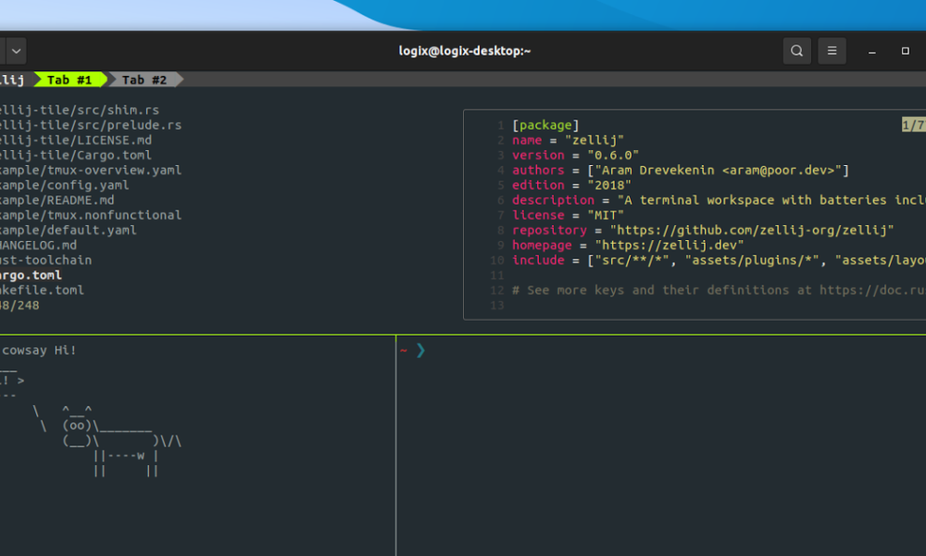Select Makefile.toml file row
The width and height of the screenshot is (926, 556).
tap(42, 290)
